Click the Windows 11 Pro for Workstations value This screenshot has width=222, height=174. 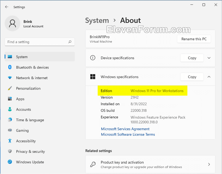pyautogui.click(x=157, y=91)
